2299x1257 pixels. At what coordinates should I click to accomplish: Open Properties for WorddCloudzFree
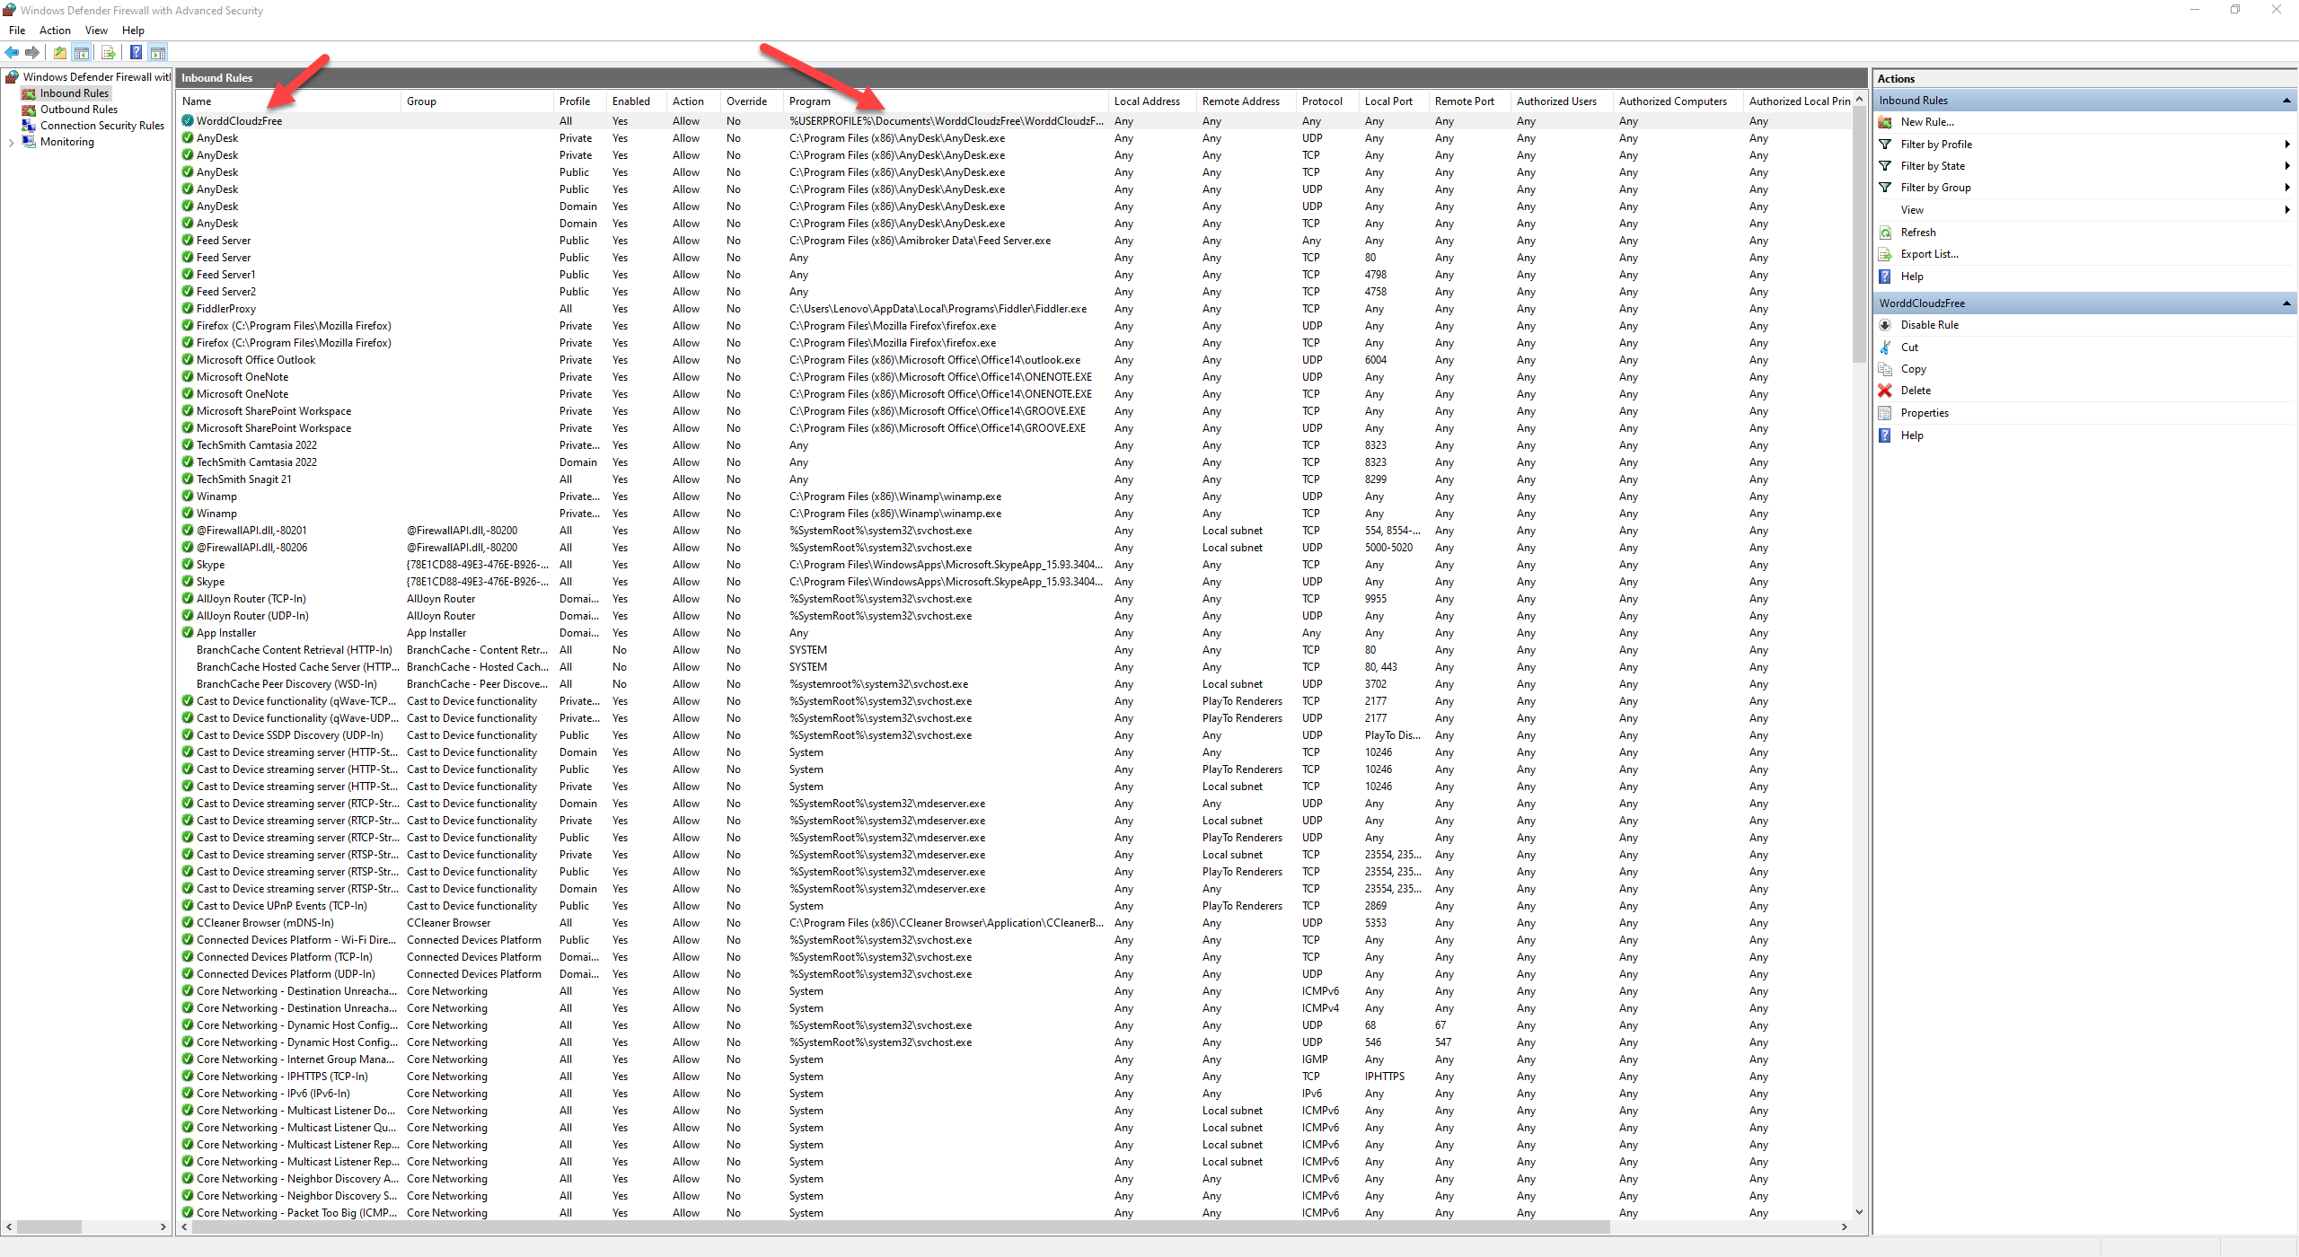click(1924, 413)
